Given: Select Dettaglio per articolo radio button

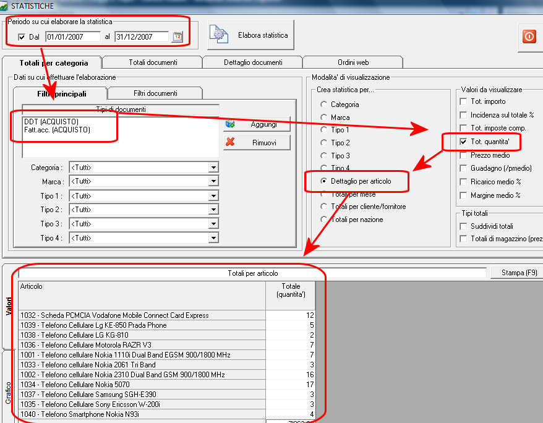Looking at the screenshot, I should [x=324, y=181].
